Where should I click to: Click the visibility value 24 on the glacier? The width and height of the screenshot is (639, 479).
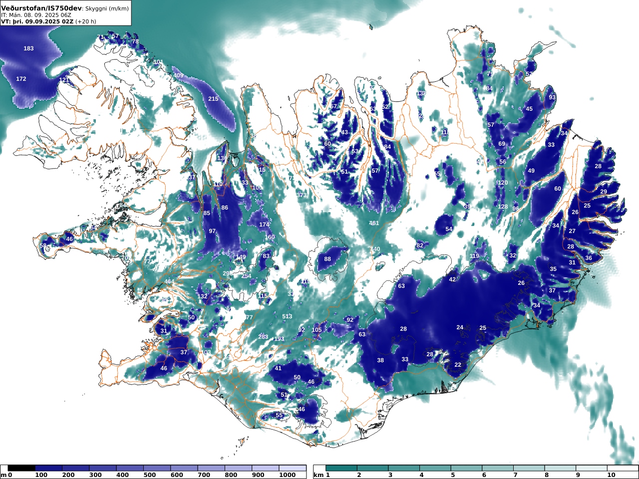pos(460,327)
